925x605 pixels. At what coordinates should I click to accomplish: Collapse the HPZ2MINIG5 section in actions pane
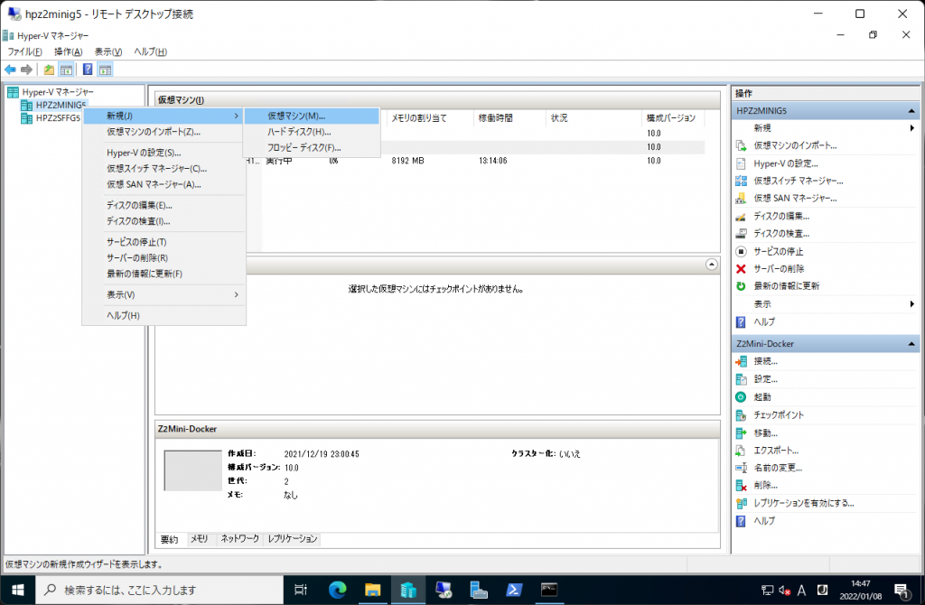(x=911, y=111)
